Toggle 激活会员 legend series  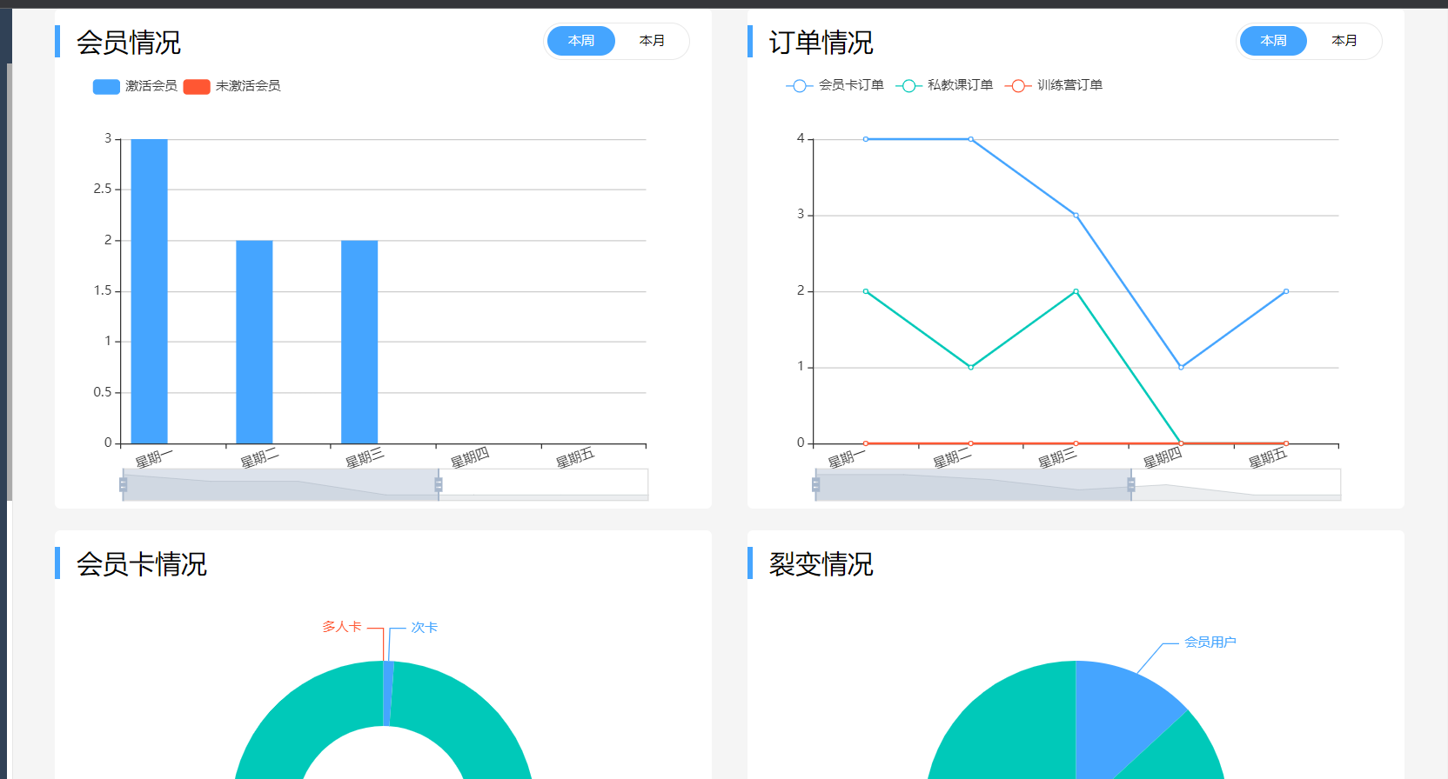135,86
